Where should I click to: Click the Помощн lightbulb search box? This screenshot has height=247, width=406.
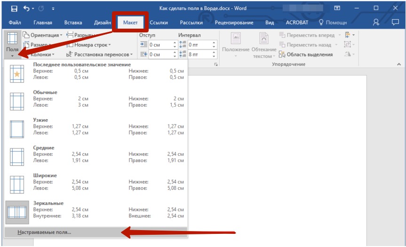333,23
